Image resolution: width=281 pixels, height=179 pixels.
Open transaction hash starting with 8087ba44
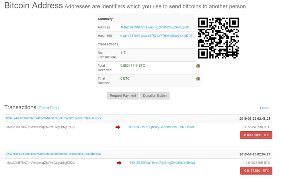[x=54, y=118]
